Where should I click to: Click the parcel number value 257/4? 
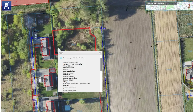(66, 82)
